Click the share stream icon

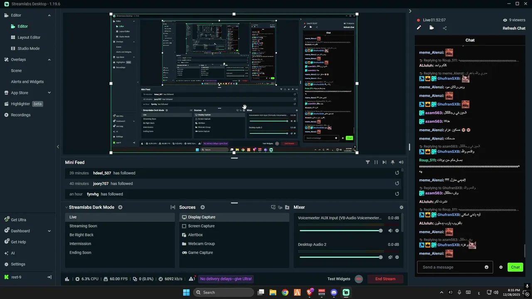tap(445, 28)
